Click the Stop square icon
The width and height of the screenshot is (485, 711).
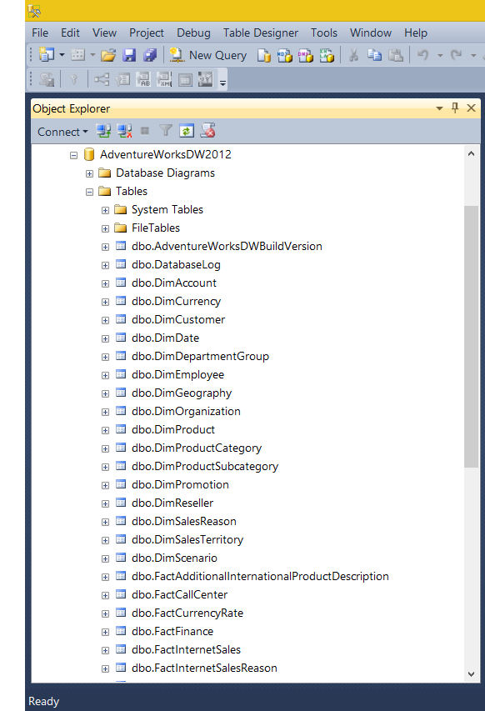145,132
